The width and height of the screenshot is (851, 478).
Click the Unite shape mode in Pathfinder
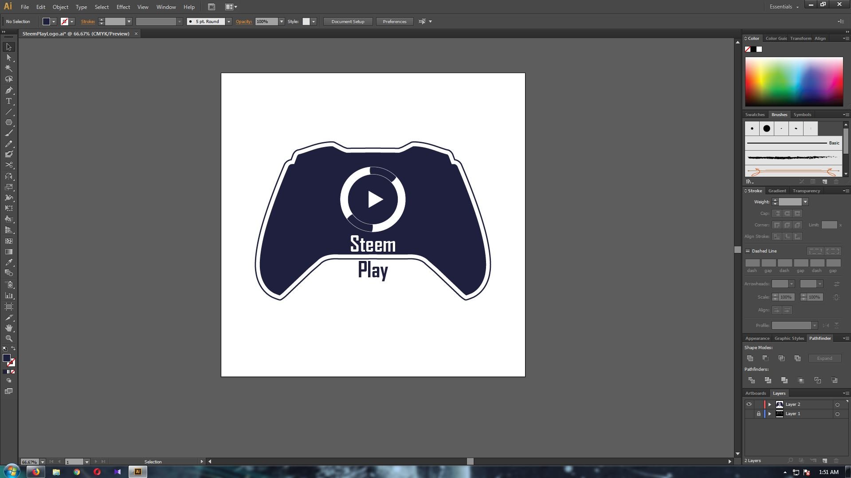[750, 358]
